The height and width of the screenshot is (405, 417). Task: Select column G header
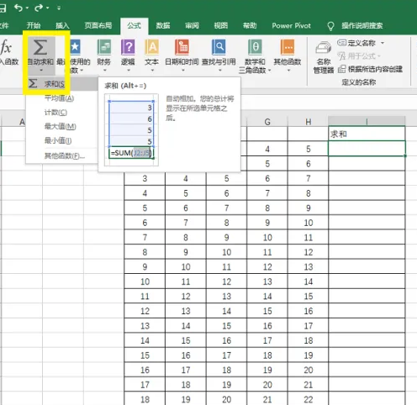pyautogui.click(x=267, y=122)
